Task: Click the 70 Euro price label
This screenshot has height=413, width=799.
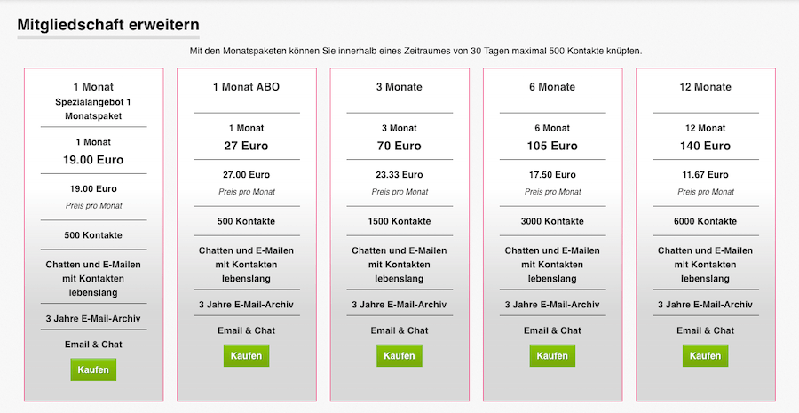Action: point(399,146)
